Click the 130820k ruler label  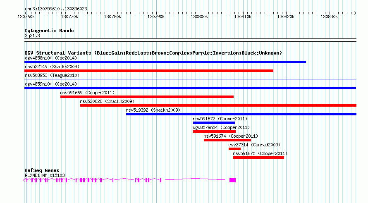point(286,17)
